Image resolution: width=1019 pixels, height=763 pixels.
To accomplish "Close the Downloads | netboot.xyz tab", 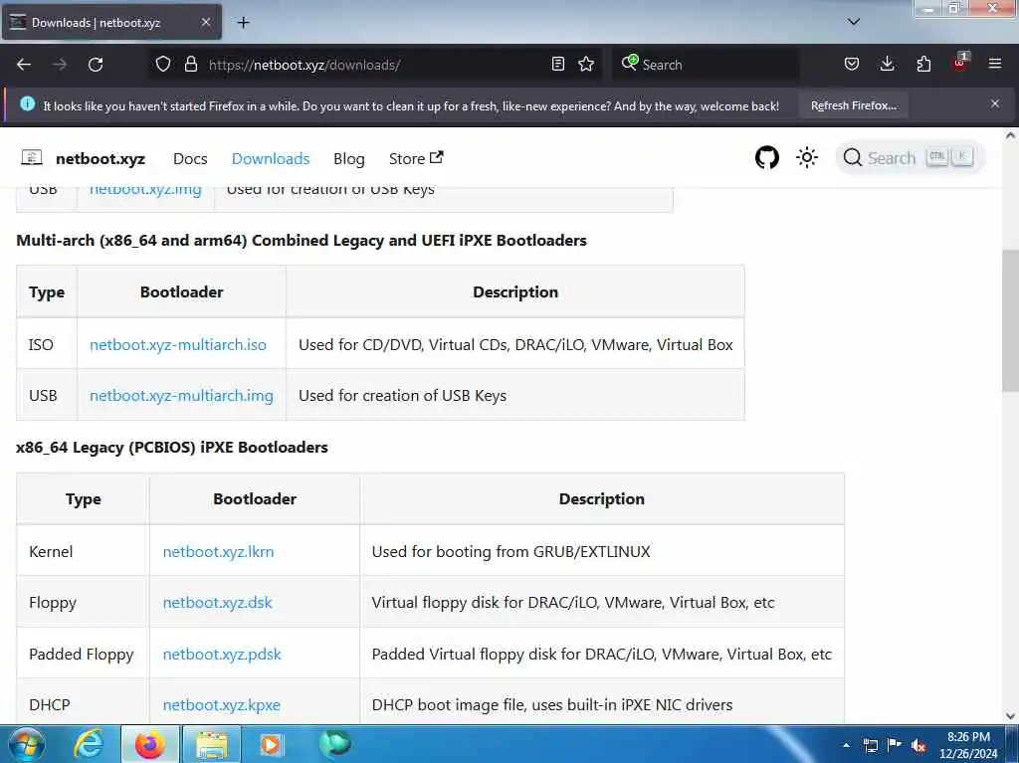I will tap(205, 22).
